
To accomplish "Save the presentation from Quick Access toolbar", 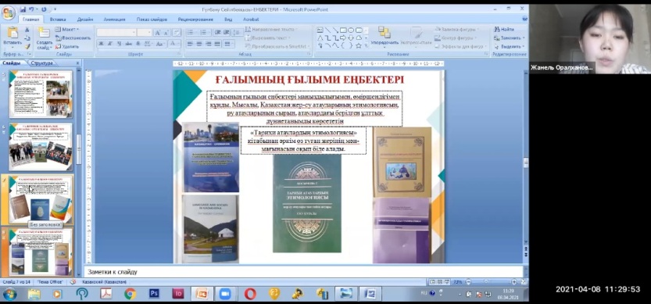I will 23,9.
